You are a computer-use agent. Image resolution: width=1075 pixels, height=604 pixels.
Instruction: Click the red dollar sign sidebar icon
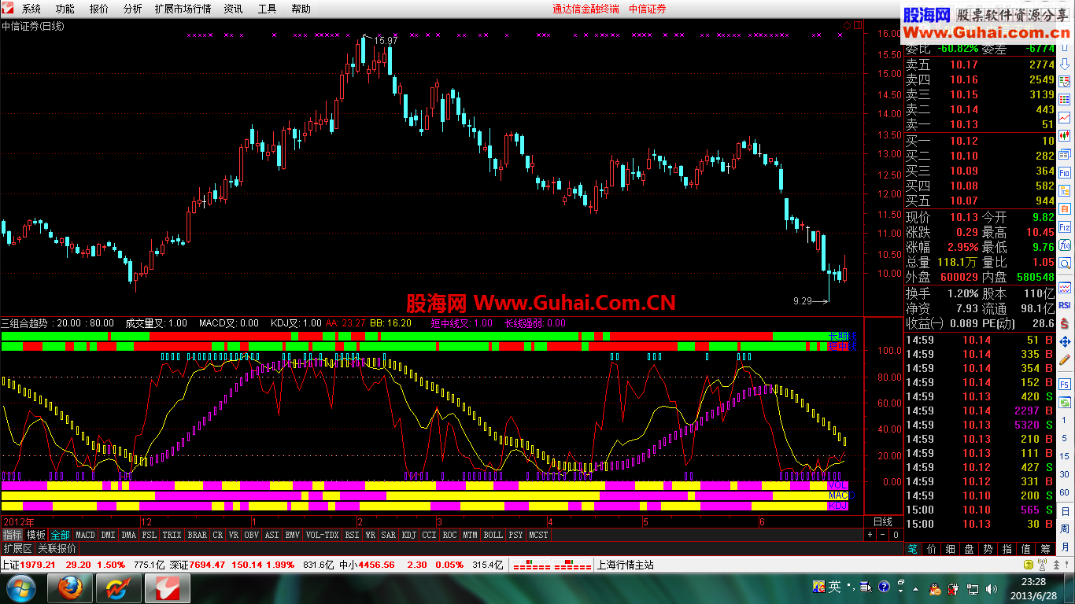1064,322
